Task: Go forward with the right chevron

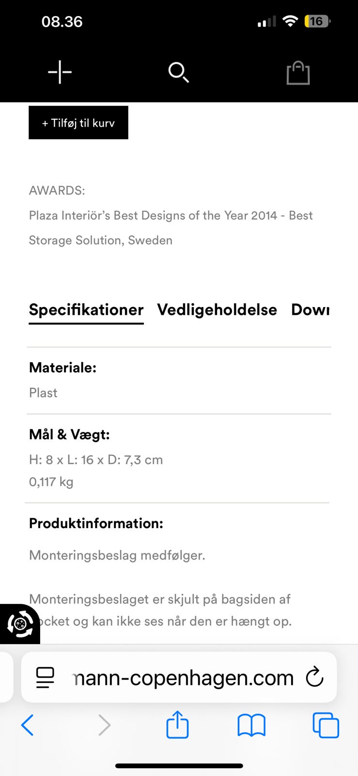Action: click(104, 726)
